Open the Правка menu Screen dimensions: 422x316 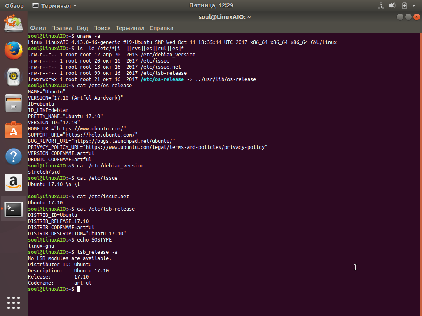point(61,28)
